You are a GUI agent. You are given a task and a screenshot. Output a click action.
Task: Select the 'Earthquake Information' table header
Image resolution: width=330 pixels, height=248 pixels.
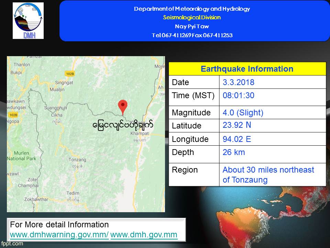click(x=247, y=69)
